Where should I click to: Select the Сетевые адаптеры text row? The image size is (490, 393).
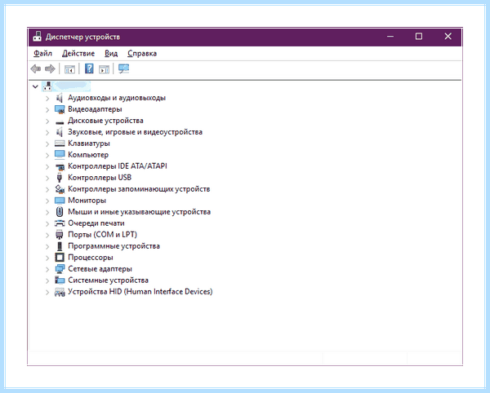(100, 269)
